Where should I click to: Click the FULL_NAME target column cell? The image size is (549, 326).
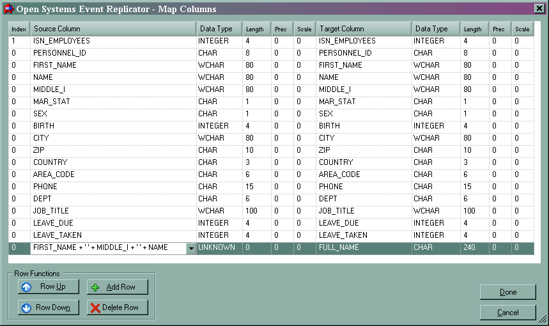point(364,247)
